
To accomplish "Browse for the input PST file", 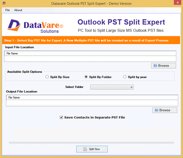I will coord(164,66).
